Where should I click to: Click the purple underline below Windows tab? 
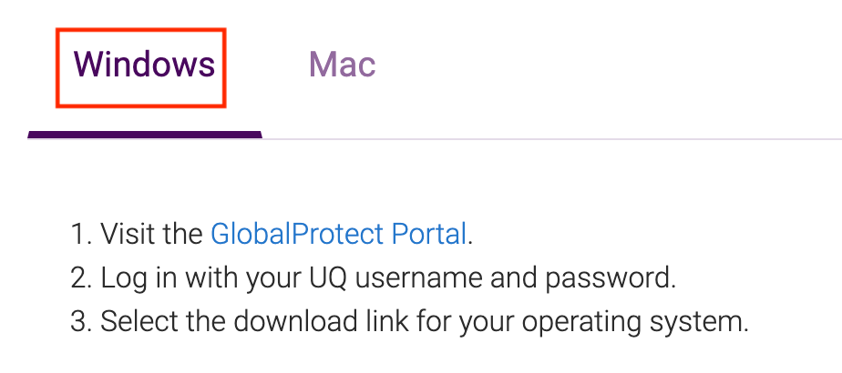145,135
